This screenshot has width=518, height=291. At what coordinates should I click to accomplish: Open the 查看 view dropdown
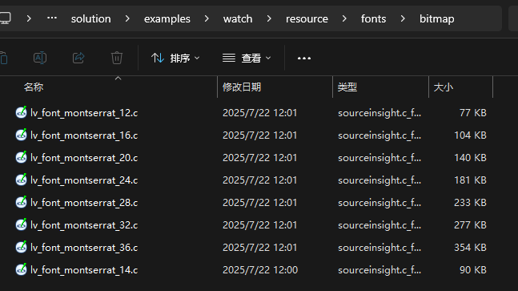(247, 59)
